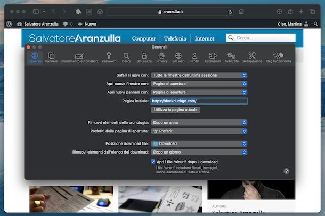This screenshot has height=216, width=325.
Task: Click the cube extension icon in the Safari toolbar
Action: tap(100, 12)
